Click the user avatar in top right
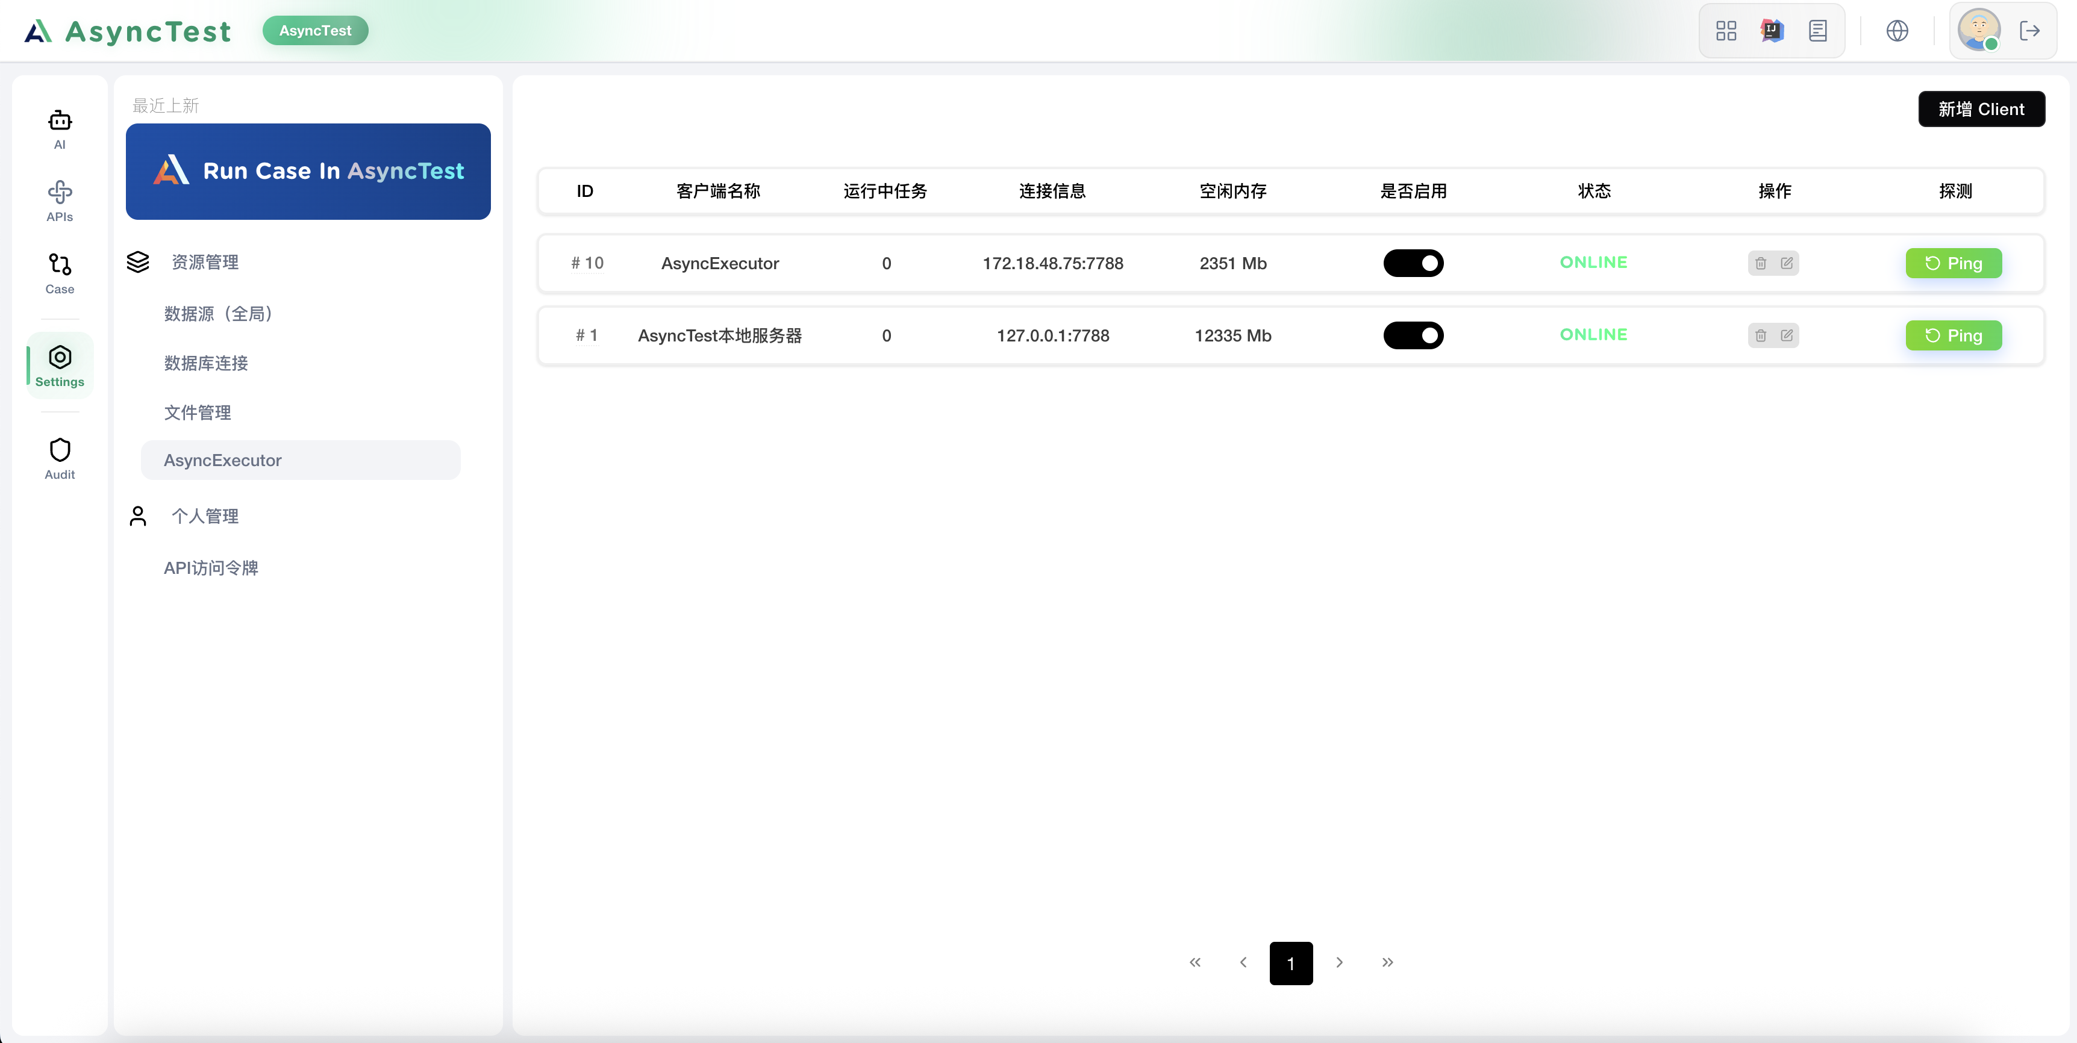This screenshot has width=2077, height=1043. pos(1979,30)
